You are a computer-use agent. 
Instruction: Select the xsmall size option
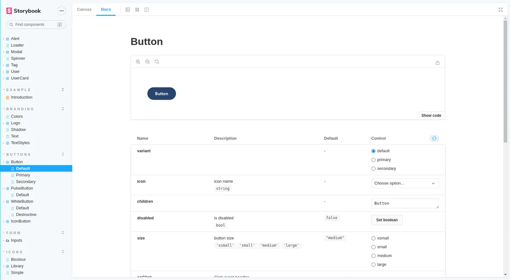click(373, 238)
